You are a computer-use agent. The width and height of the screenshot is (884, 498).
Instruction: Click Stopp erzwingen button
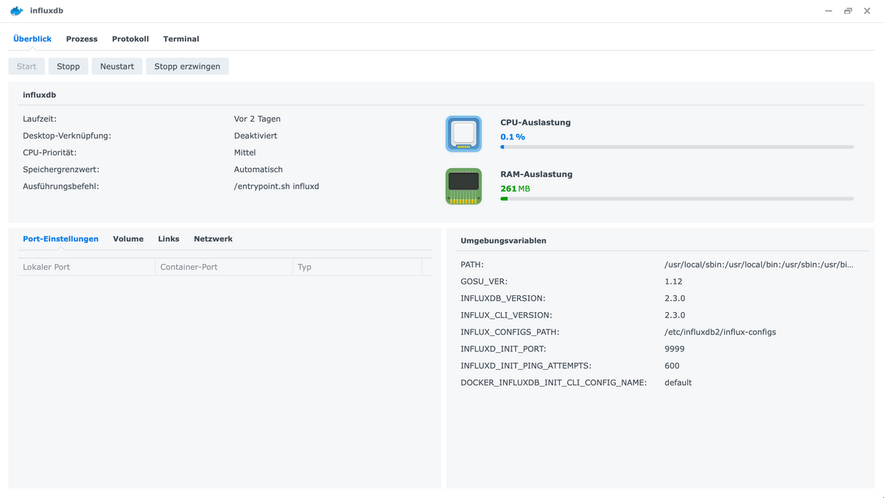[x=187, y=66]
